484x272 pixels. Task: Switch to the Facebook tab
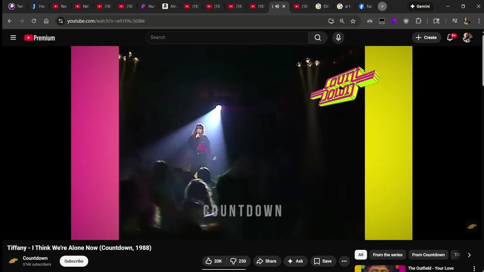(x=366, y=6)
